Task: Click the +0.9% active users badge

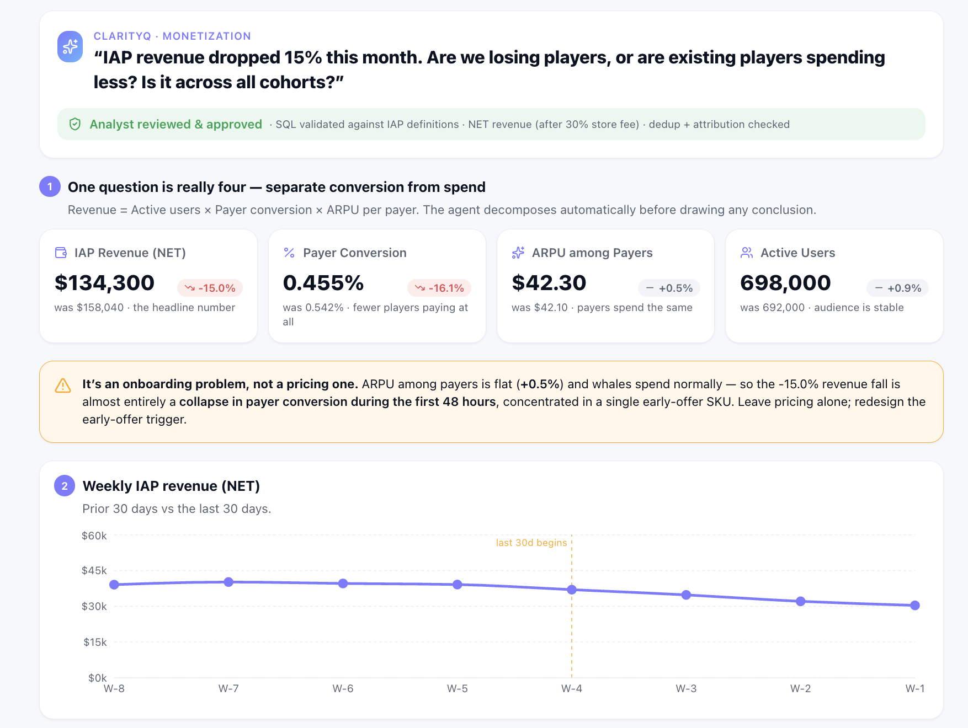Action: (x=898, y=288)
